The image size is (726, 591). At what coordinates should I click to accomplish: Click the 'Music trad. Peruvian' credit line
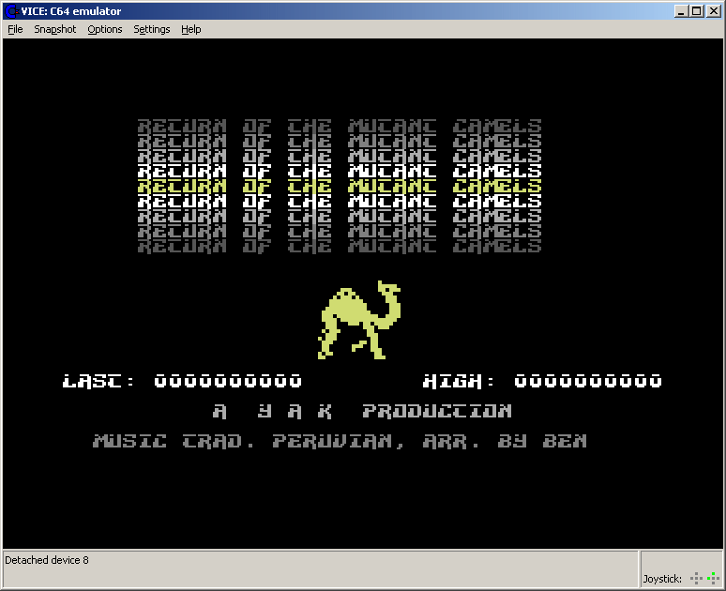pyautogui.click(x=340, y=441)
